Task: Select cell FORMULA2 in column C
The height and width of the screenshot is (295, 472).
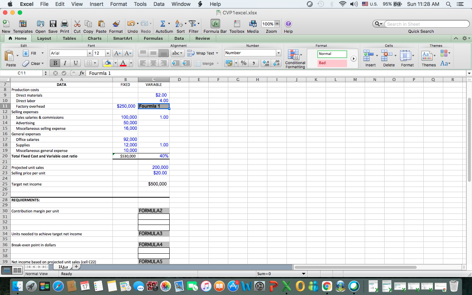Action: click(154, 211)
